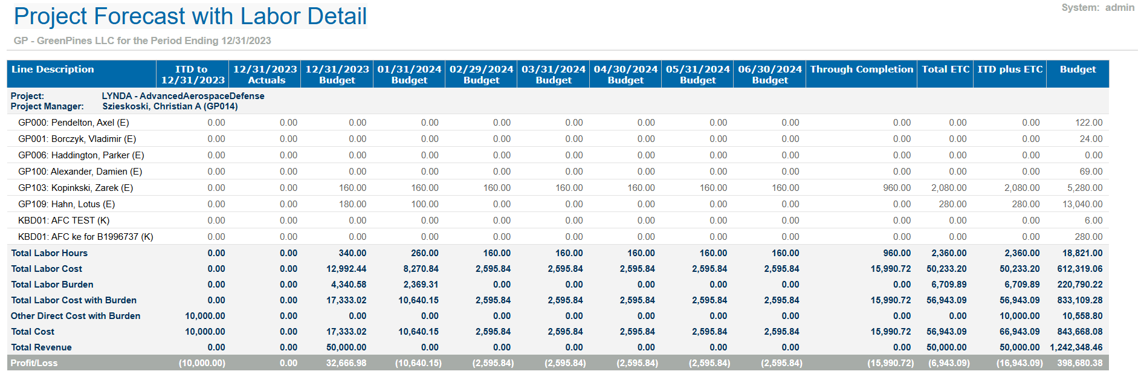Click the Through Completion column header
This screenshot has width=1144, height=377.
(x=861, y=69)
